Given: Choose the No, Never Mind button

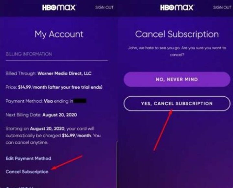Looking at the screenshot, I should [x=177, y=79].
